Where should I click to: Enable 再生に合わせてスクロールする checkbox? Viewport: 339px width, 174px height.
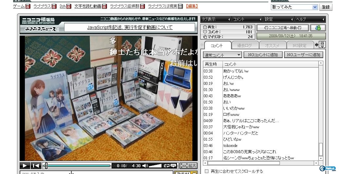pyautogui.click(x=207, y=171)
